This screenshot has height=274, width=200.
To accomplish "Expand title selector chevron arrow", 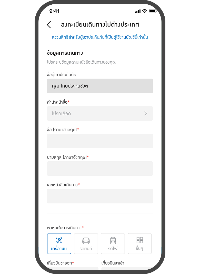I will [x=146, y=113].
